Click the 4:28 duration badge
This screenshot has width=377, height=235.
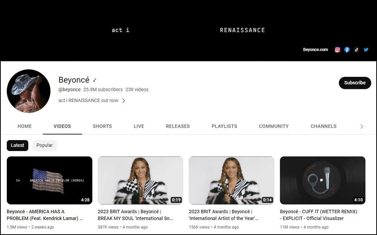[x=85, y=200]
